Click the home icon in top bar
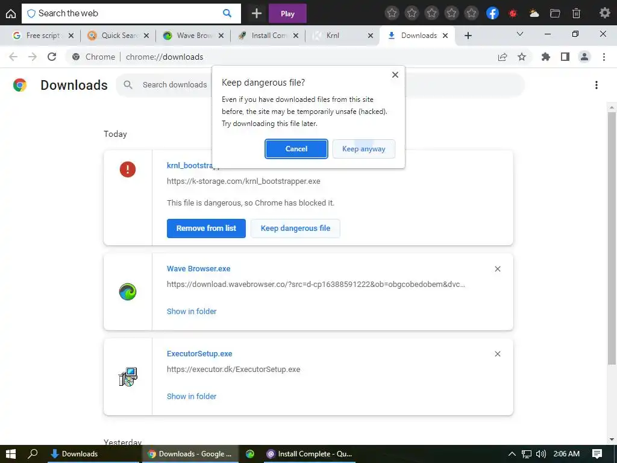The width and height of the screenshot is (617, 463). pyautogui.click(x=11, y=14)
